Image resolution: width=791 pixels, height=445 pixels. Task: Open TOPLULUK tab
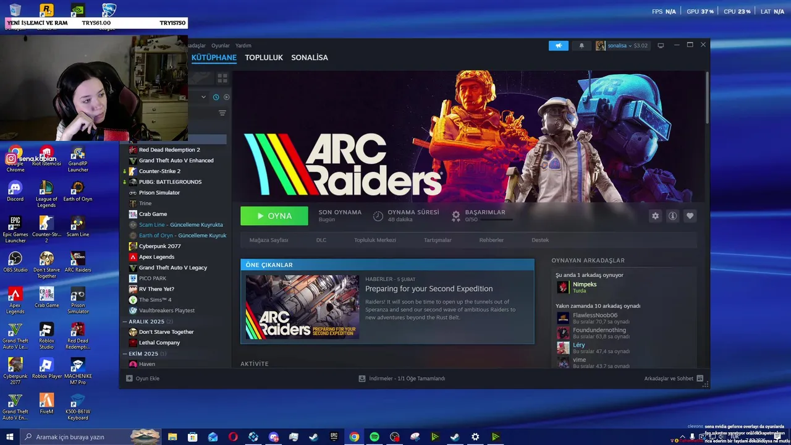264,57
